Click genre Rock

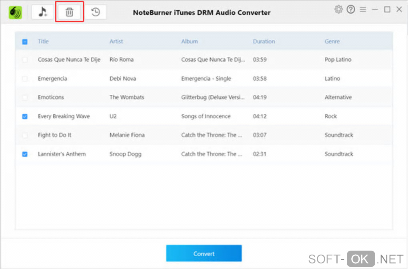pos(331,116)
